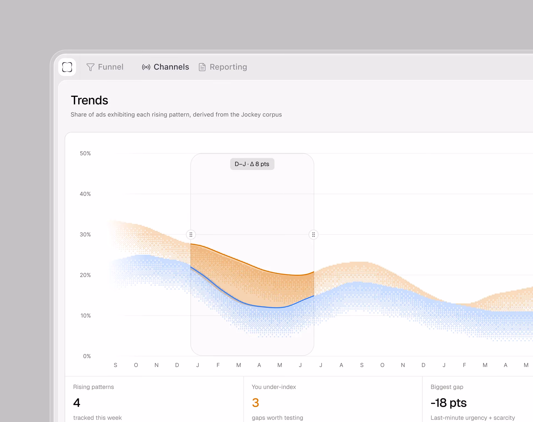This screenshot has height=422, width=533.
Task: Click the "Trends" heading
Action: [x=89, y=100]
